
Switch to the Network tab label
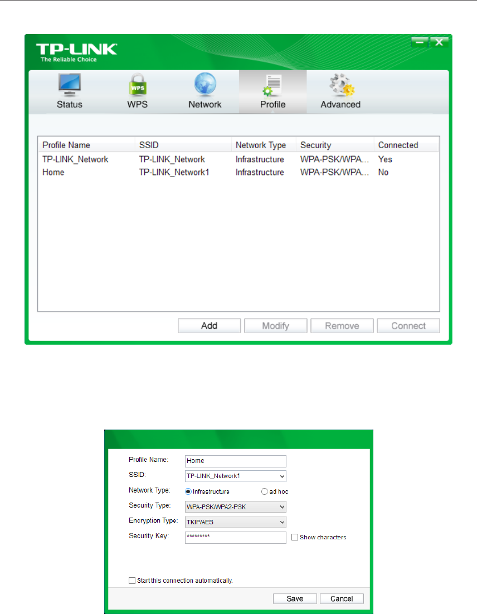click(x=205, y=105)
